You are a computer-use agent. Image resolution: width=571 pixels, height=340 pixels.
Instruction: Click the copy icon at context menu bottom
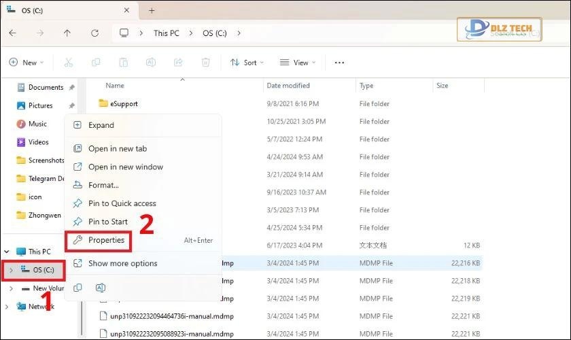pos(77,288)
